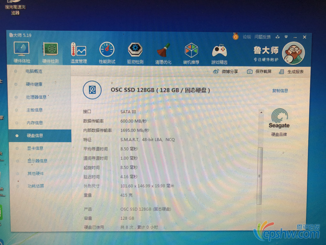Close the 鲁大师 window

click(304, 37)
